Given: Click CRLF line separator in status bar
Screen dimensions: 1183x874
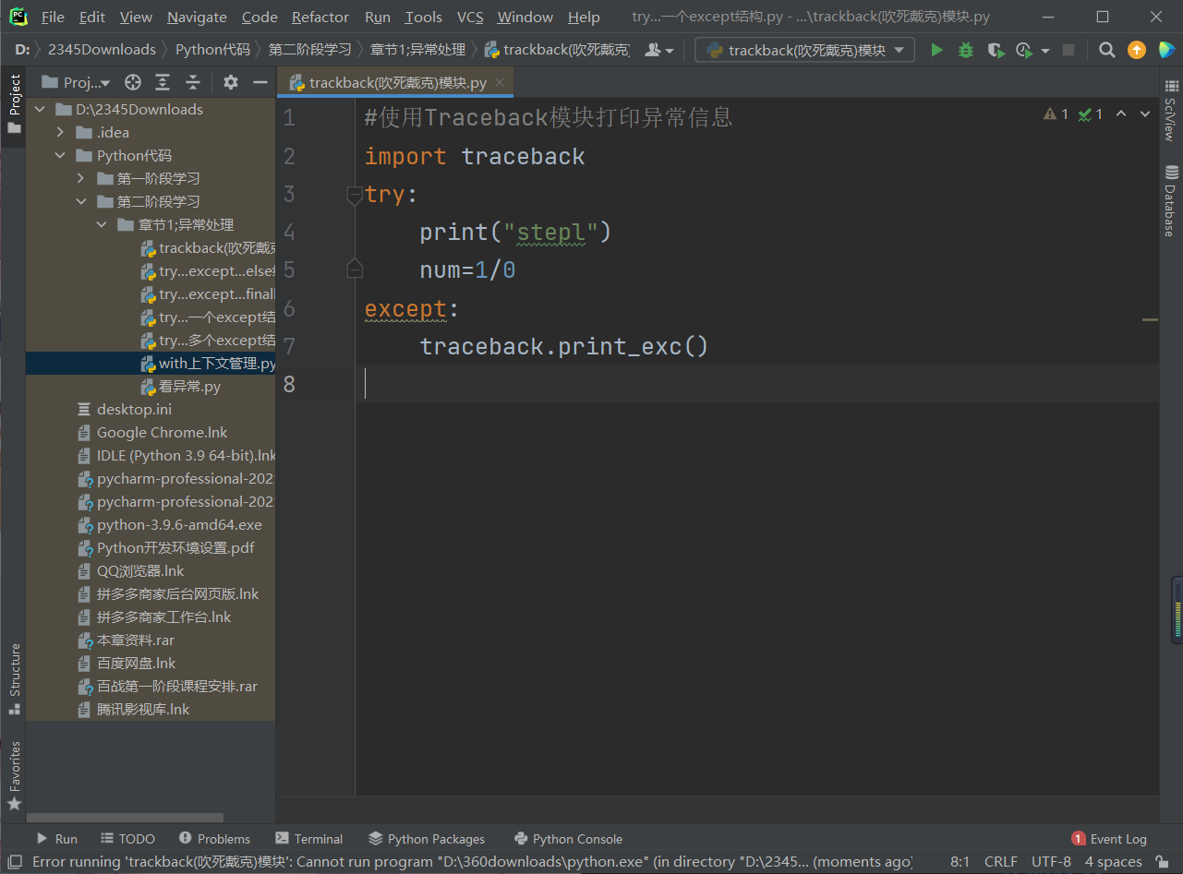Looking at the screenshot, I should click(1001, 862).
